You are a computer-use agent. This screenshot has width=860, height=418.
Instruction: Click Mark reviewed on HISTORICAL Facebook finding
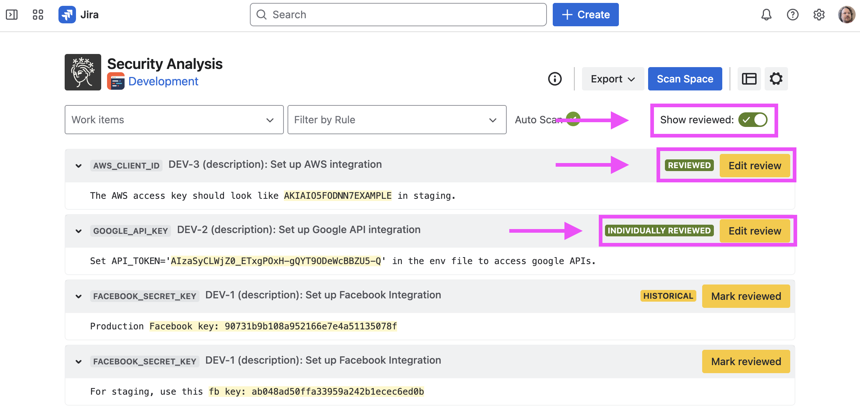(746, 296)
